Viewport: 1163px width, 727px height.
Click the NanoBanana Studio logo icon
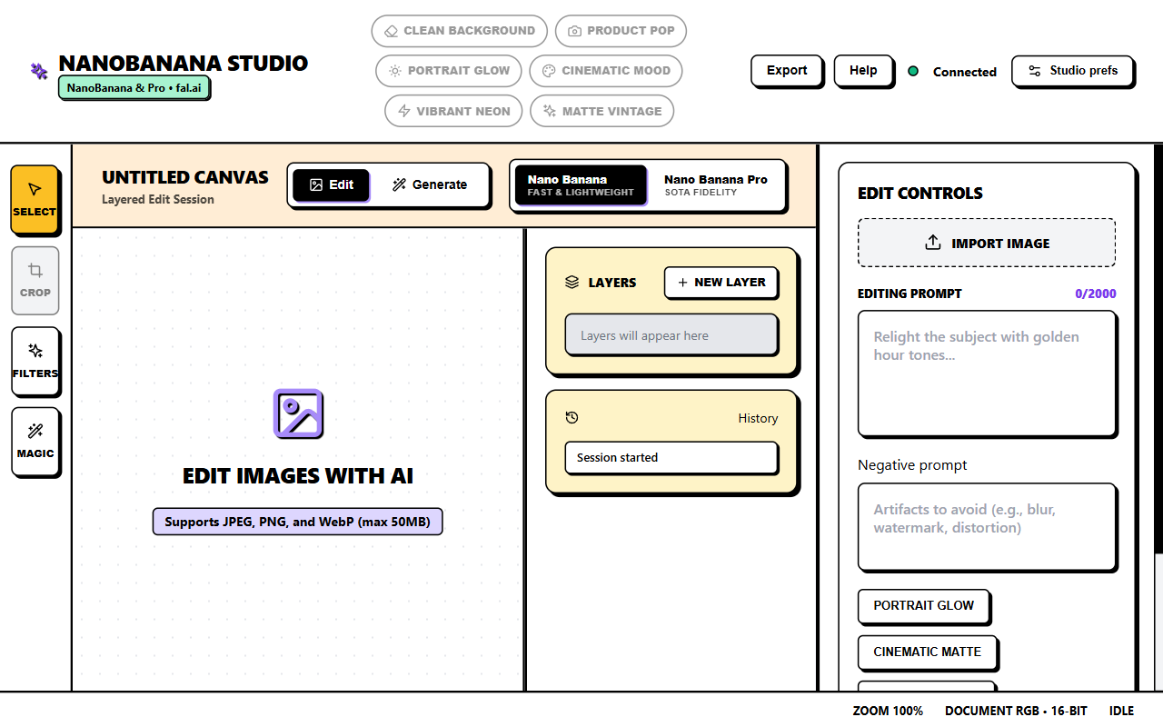tap(39, 71)
